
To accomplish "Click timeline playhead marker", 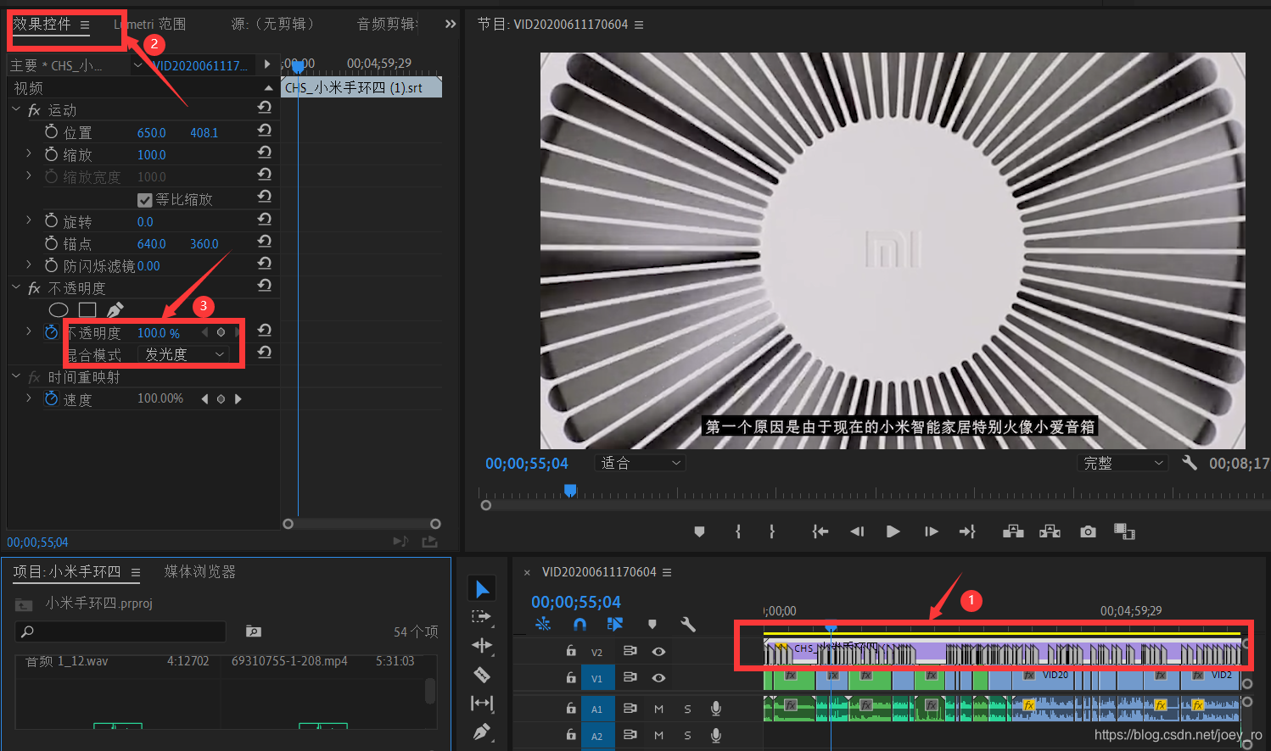I will 831,628.
